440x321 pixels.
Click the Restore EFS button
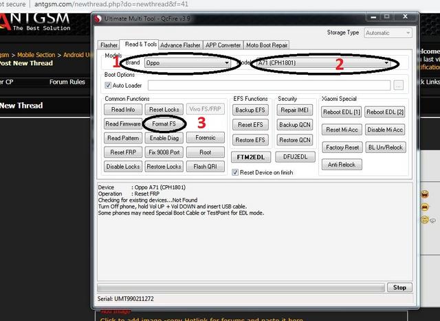(250, 140)
